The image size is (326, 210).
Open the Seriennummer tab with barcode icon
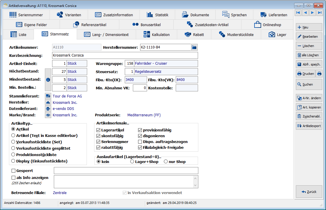point(26,15)
